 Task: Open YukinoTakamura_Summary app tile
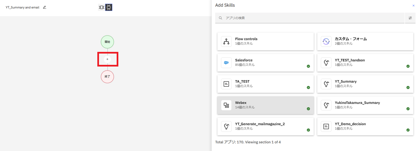click(x=365, y=105)
